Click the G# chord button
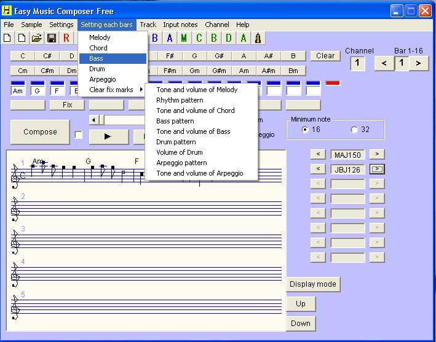The image size is (436, 342). [x=219, y=56]
